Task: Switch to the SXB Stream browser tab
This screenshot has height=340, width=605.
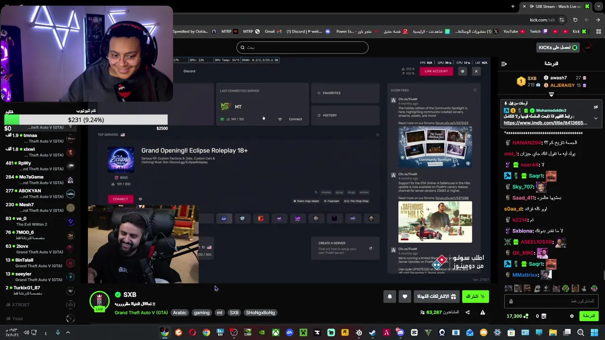Action: point(556,6)
